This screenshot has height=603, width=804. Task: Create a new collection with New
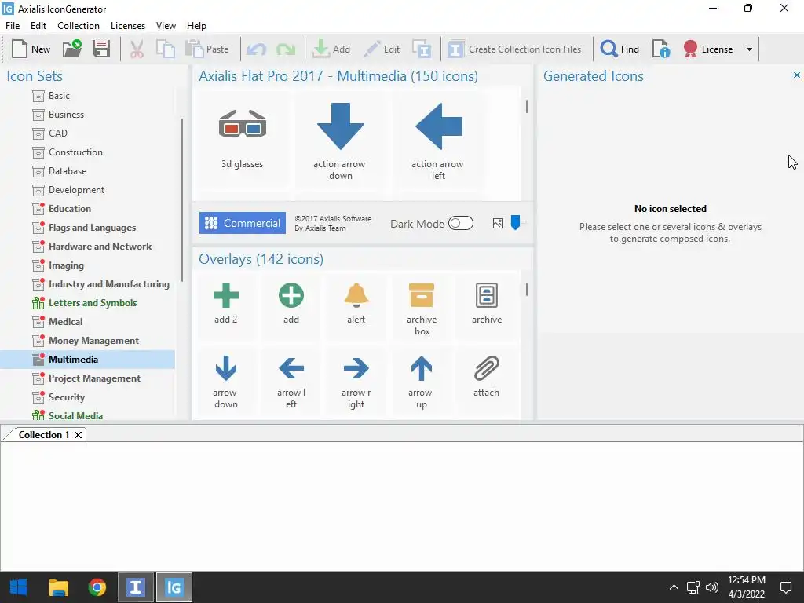[31, 49]
